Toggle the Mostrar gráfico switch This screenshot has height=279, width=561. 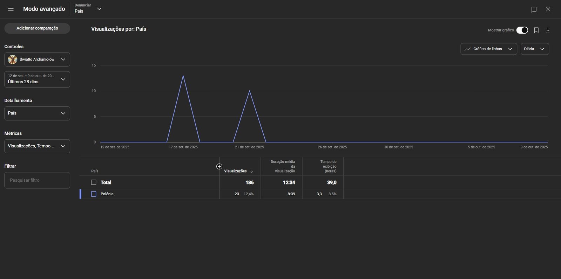click(x=522, y=30)
